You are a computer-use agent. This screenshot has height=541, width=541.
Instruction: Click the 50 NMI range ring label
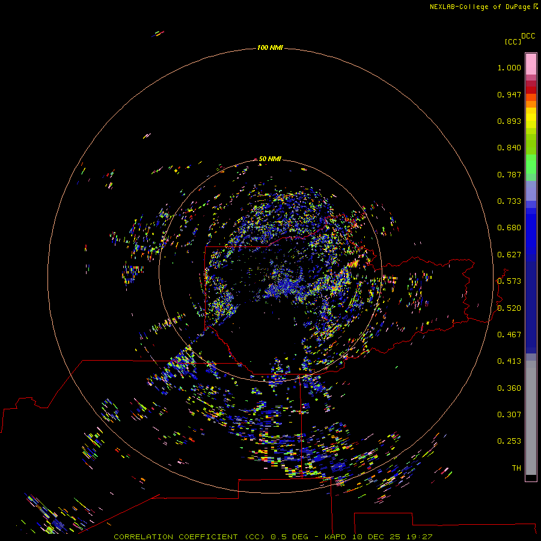click(270, 159)
